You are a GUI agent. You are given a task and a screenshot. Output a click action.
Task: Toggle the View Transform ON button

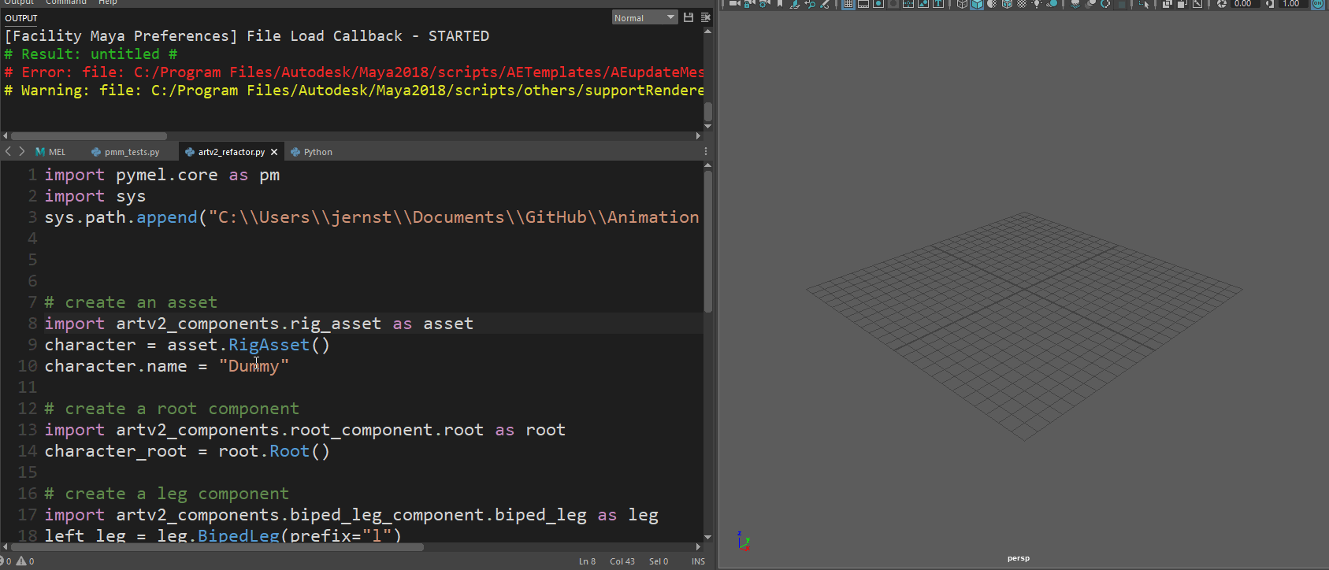tap(1318, 4)
